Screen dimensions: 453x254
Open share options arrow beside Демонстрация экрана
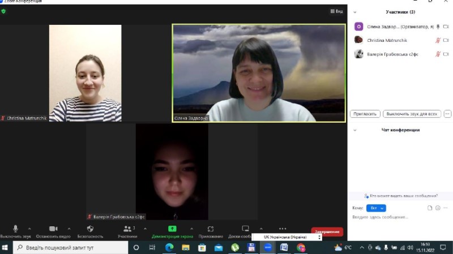(x=191, y=229)
